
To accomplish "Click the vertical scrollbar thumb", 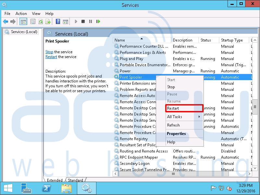I will coord(255,107).
